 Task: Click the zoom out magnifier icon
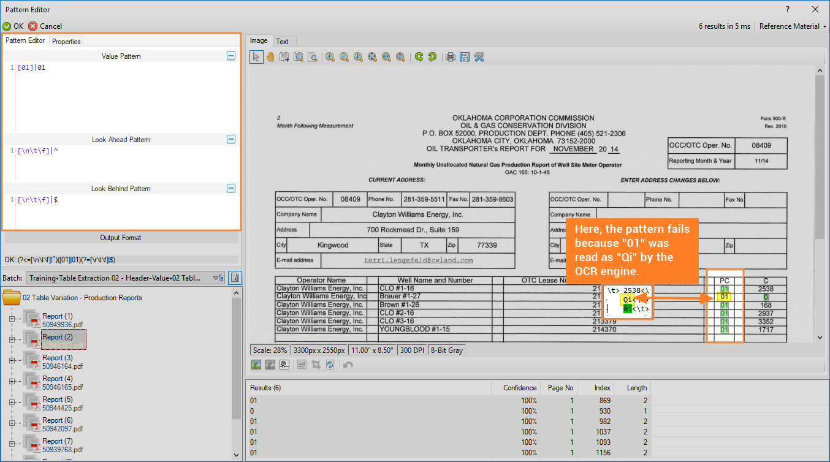[344, 57]
